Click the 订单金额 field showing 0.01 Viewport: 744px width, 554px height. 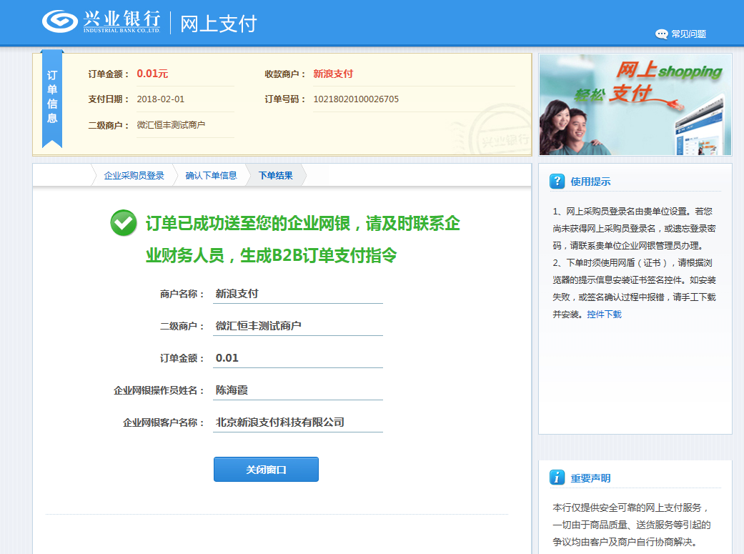pyautogui.click(x=298, y=358)
